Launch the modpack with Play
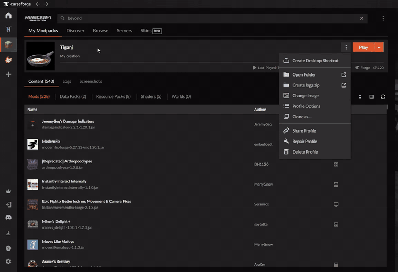The height and width of the screenshot is (272, 398). [x=363, y=47]
